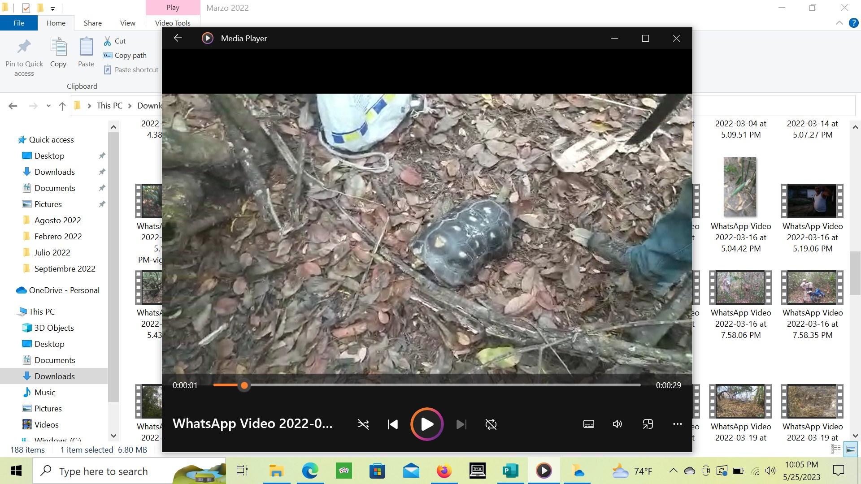Click Cut in the ribbon

point(120,41)
